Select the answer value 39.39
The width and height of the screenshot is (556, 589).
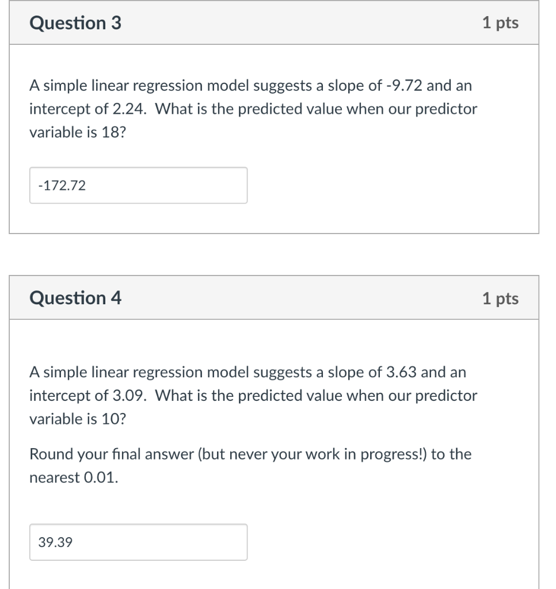coord(55,541)
